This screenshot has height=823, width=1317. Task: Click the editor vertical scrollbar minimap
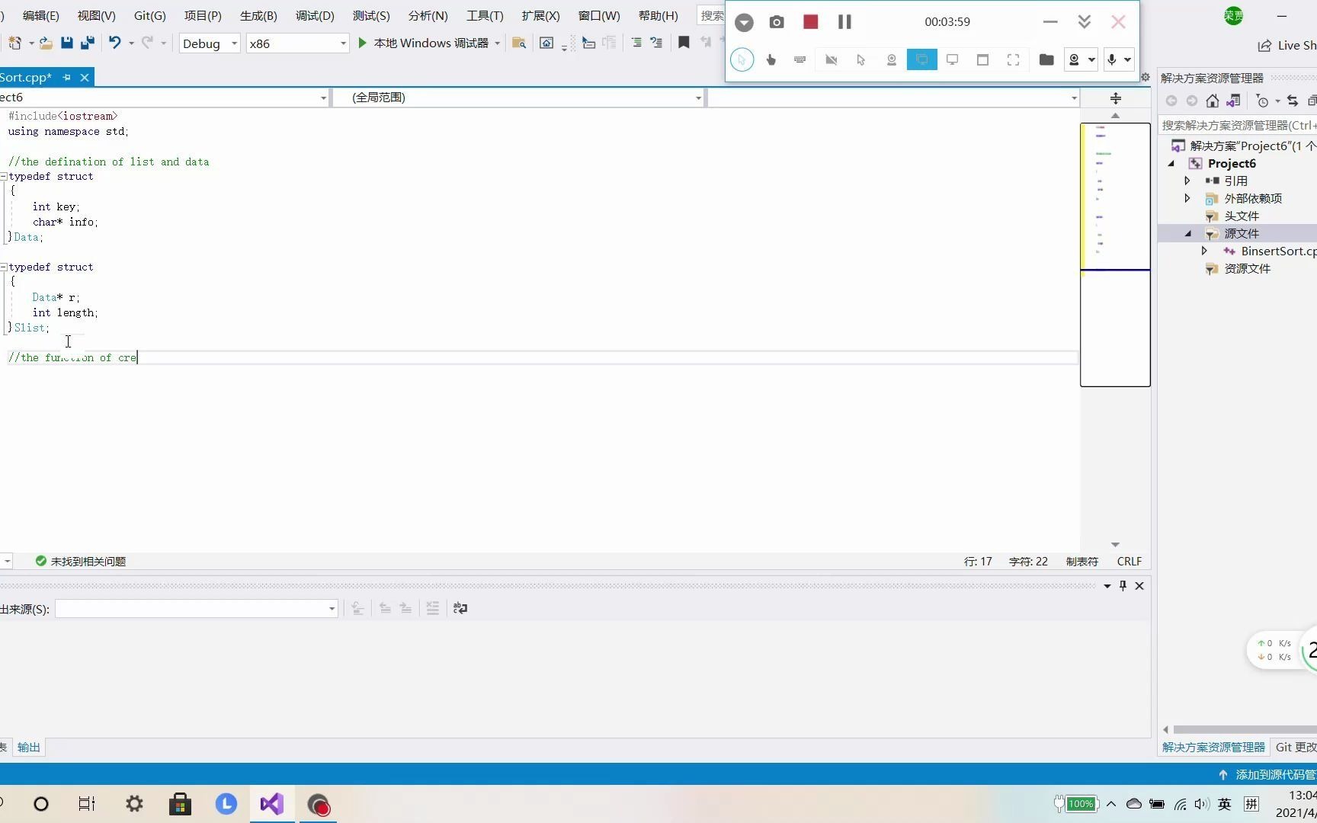coord(1115,255)
